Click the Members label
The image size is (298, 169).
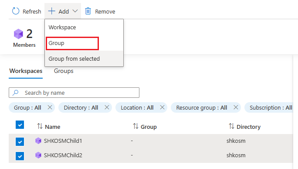(24, 45)
